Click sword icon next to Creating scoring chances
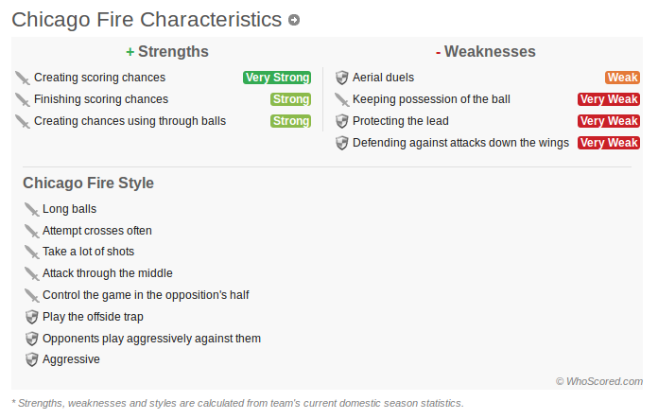This screenshot has width=658, height=419. pos(23,79)
